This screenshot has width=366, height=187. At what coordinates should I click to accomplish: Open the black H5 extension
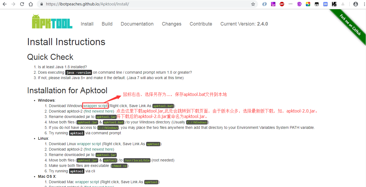coord(334,4)
